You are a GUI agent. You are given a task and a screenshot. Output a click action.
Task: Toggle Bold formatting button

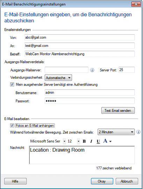click(x=84, y=141)
